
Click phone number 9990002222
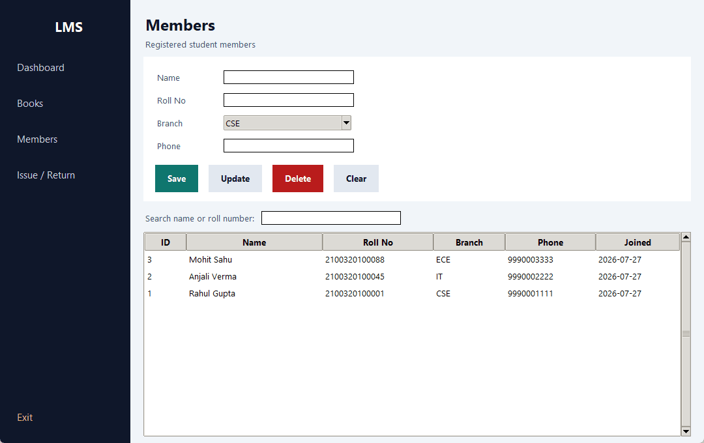click(x=530, y=277)
